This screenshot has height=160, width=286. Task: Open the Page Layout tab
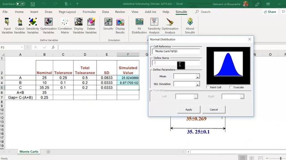click(67, 12)
